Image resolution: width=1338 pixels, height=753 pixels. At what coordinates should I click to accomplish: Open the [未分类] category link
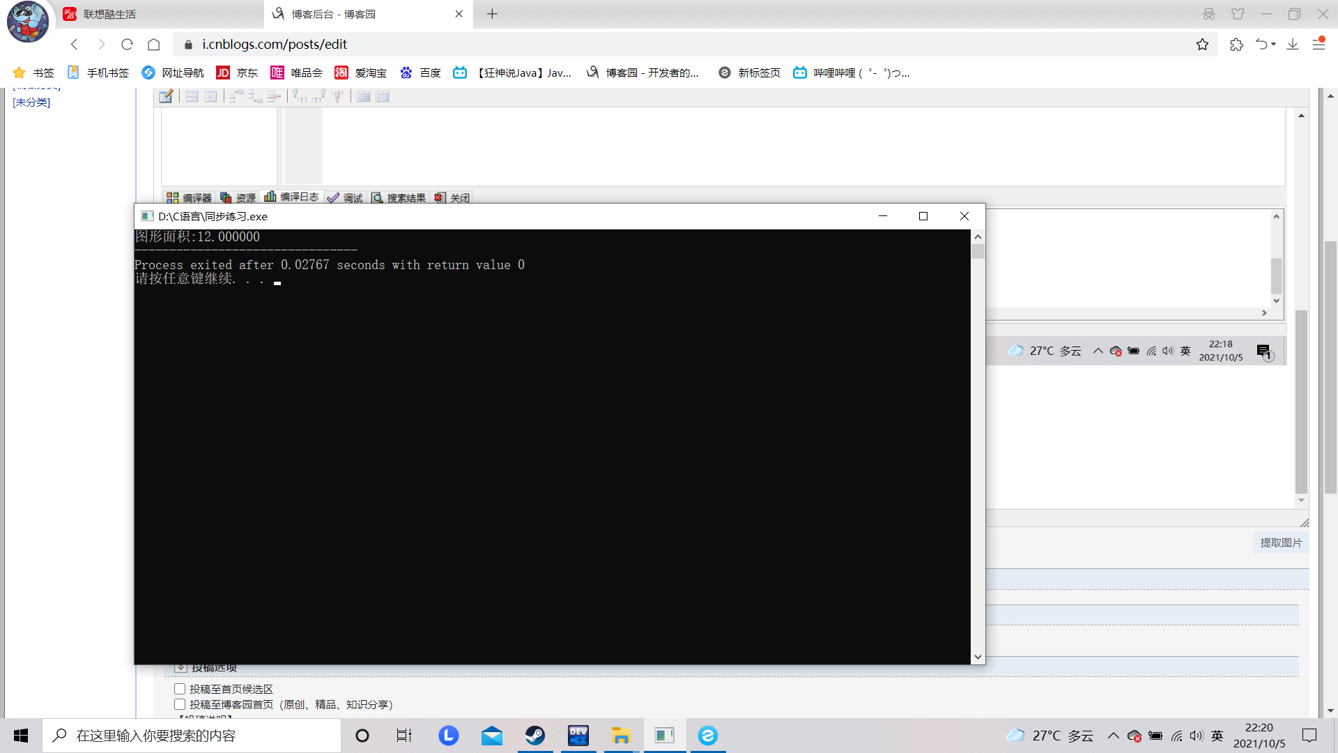tap(31, 102)
